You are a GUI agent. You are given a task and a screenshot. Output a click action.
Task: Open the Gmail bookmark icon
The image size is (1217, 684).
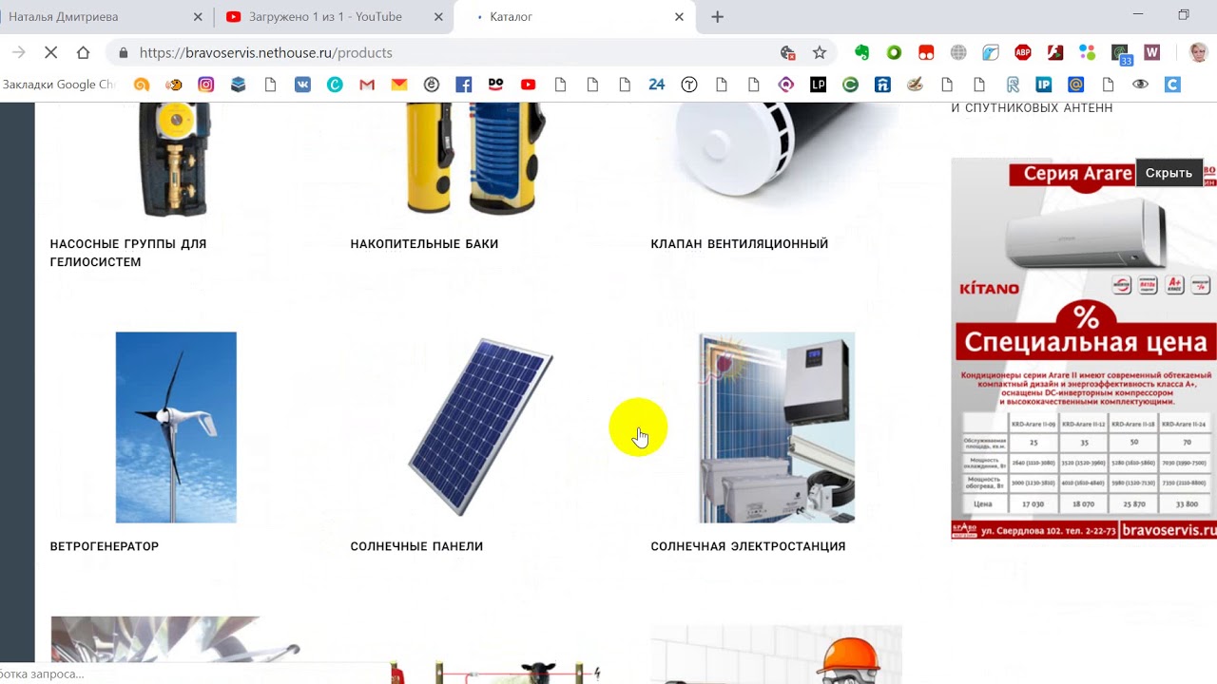click(367, 85)
